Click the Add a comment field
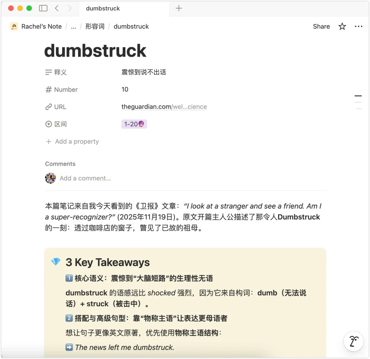This screenshot has height=359, width=370. [85, 178]
